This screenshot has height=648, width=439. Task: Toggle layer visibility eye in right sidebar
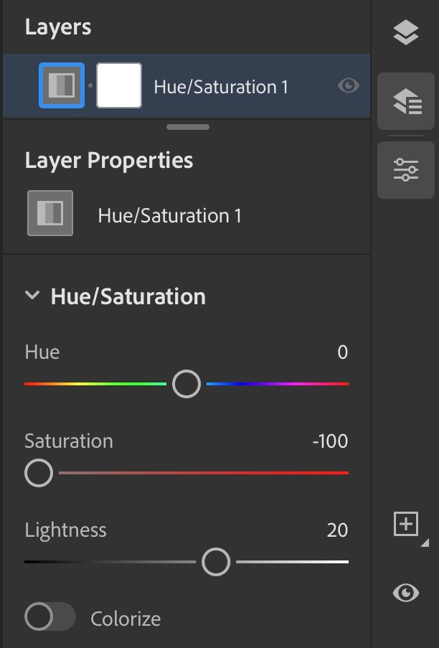point(405,593)
